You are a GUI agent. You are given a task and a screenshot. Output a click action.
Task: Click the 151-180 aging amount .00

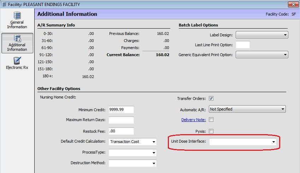coord(91,69)
